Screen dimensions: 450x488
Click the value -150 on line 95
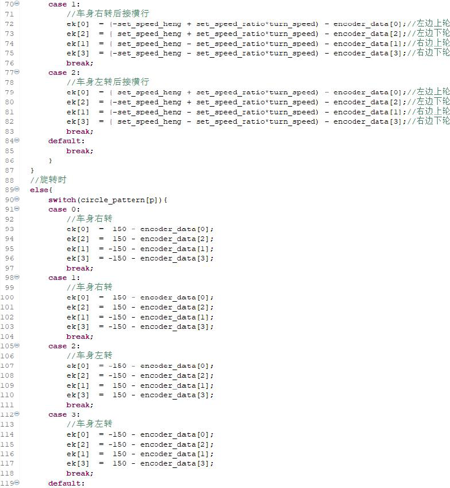pos(118,249)
